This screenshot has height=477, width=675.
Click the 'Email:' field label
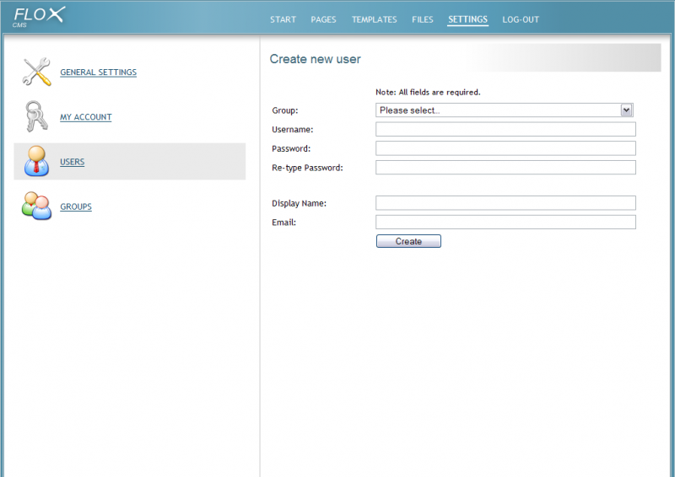click(x=283, y=222)
